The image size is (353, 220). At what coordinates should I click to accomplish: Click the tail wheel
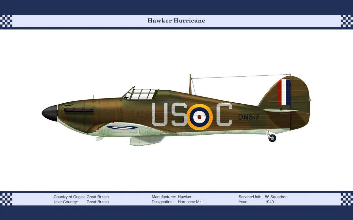point(272,138)
